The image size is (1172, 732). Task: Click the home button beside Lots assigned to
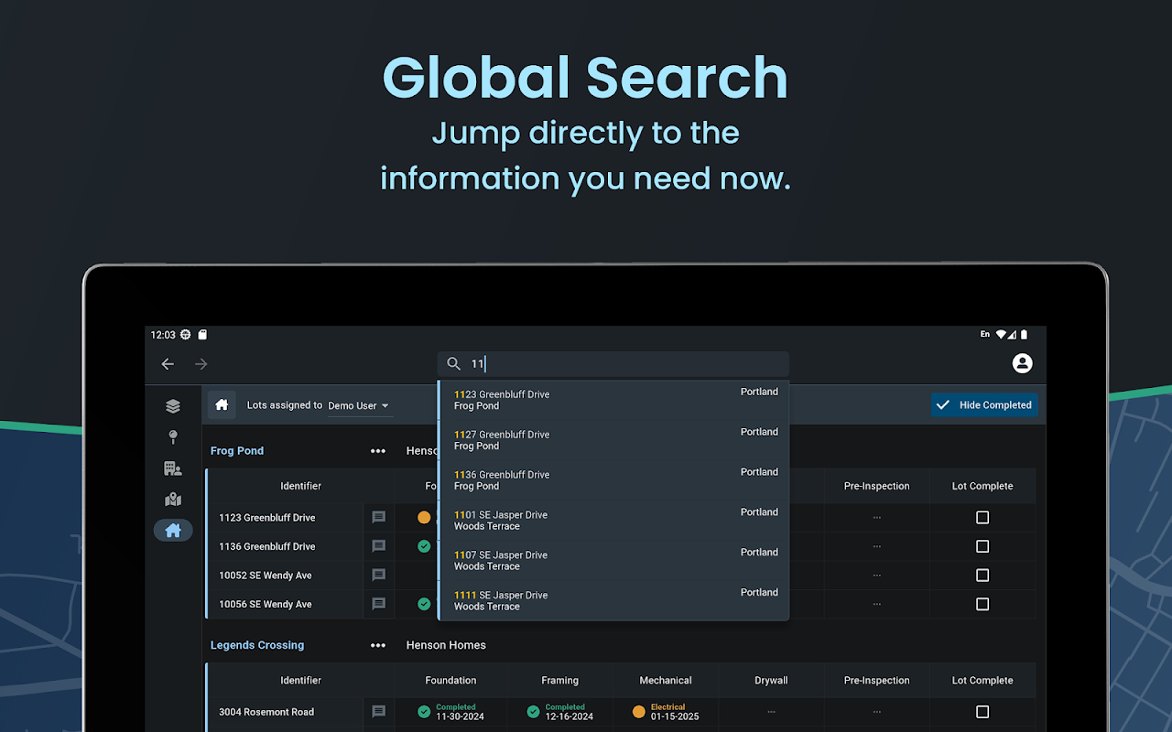pyautogui.click(x=222, y=405)
